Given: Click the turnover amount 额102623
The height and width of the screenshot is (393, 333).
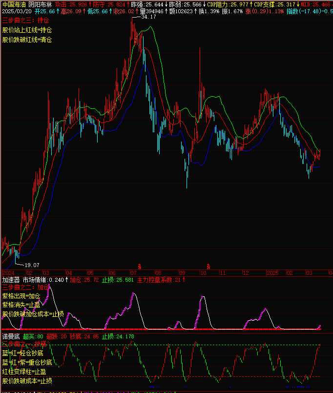Looking at the screenshot, I should point(181,11).
